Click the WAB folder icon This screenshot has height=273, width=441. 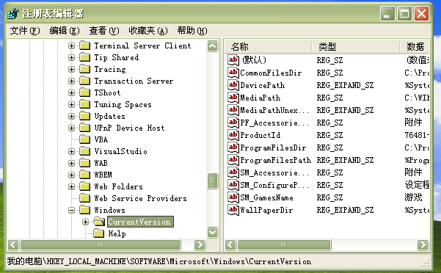pos(84,163)
